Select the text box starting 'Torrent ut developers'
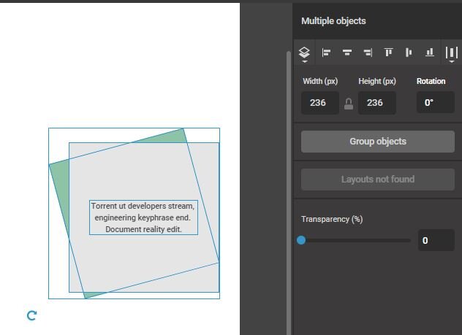 click(143, 217)
